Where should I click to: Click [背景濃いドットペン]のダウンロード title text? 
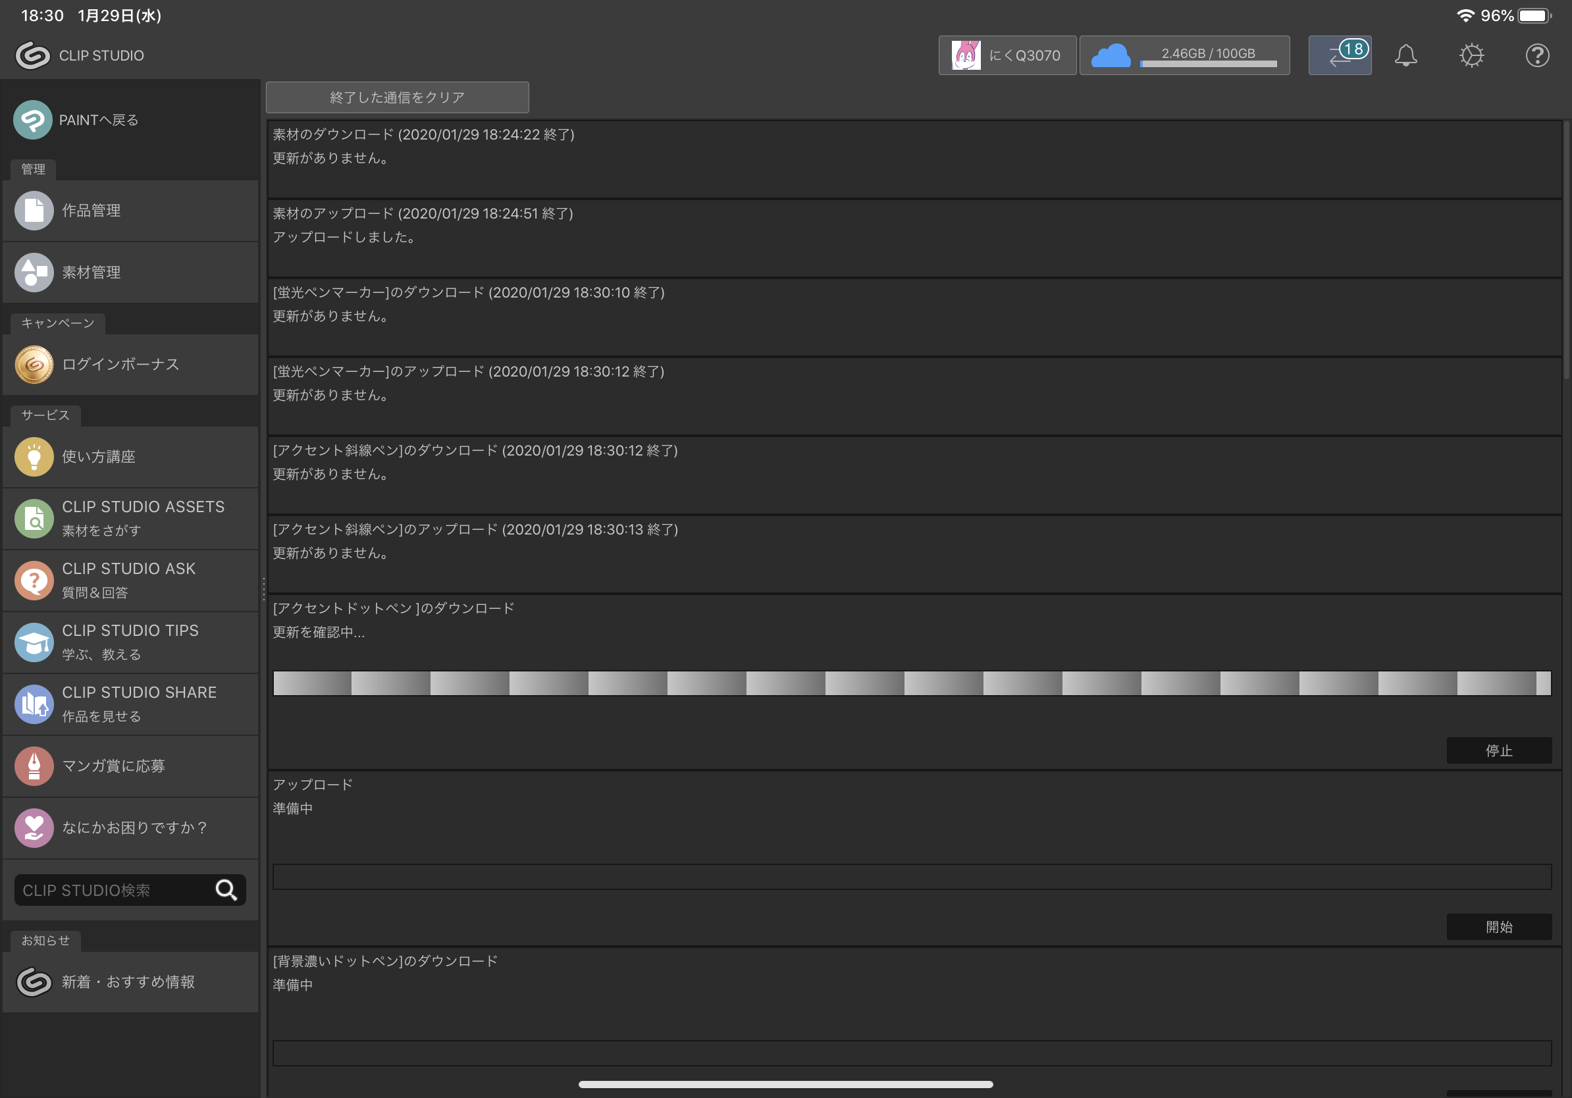[385, 961]
